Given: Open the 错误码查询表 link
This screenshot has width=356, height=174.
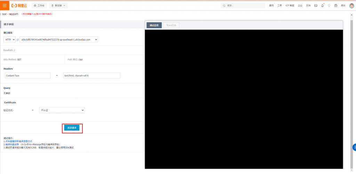Looking at the screenshot, I should tap(12, 144).
